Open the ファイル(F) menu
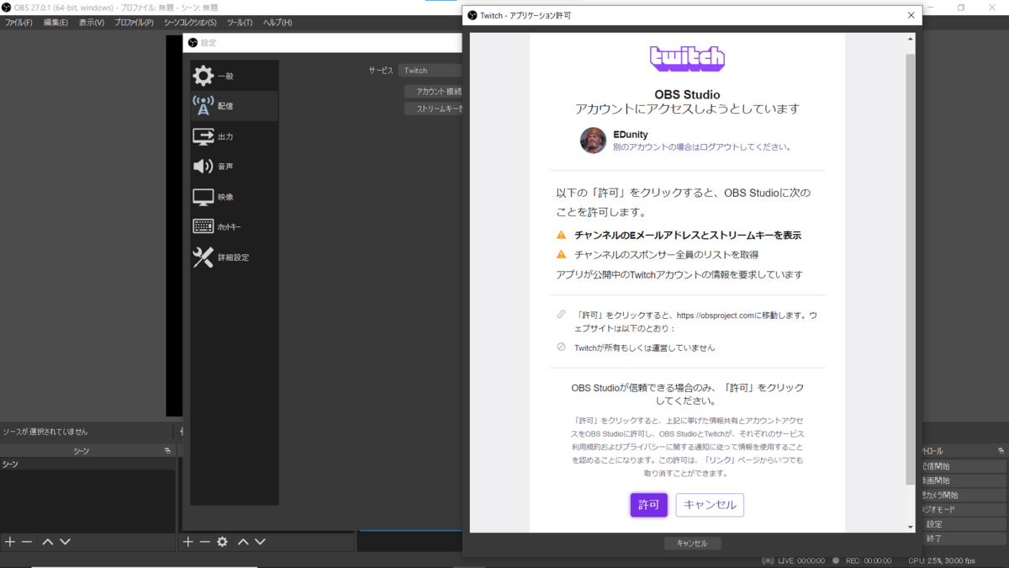 click(x=18, y=23)
